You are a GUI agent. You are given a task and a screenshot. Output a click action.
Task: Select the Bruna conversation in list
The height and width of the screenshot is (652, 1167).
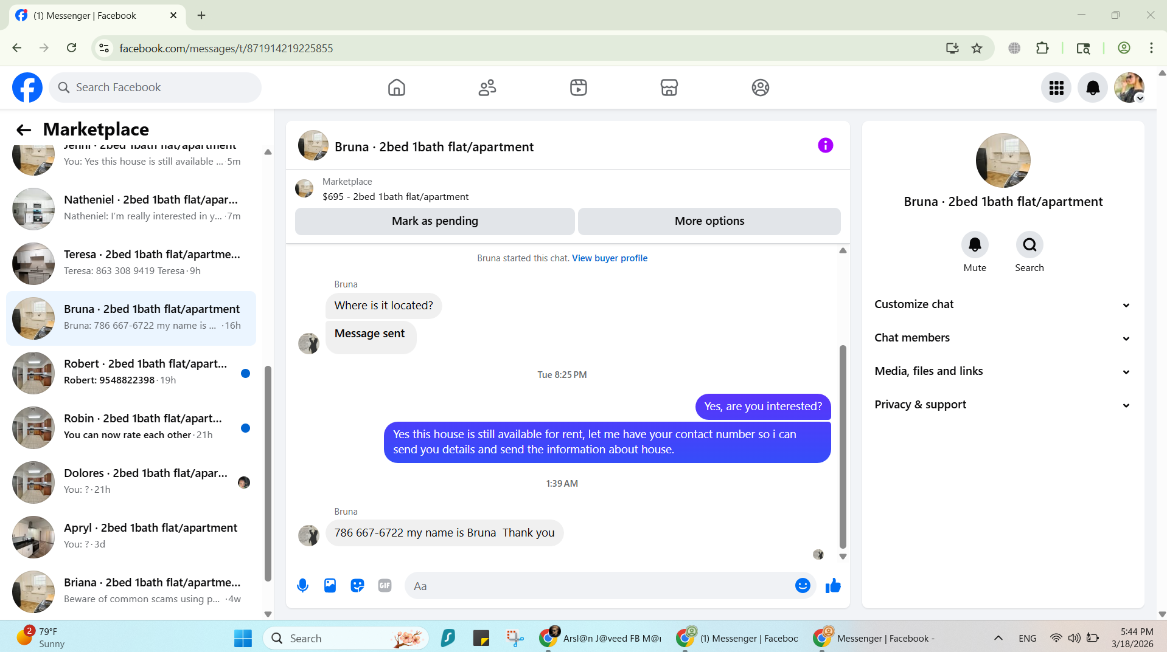click(x=131, y=318)
